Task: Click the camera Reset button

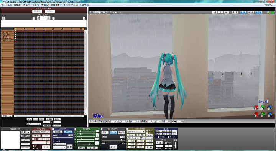Action: (x=58, y=132)
